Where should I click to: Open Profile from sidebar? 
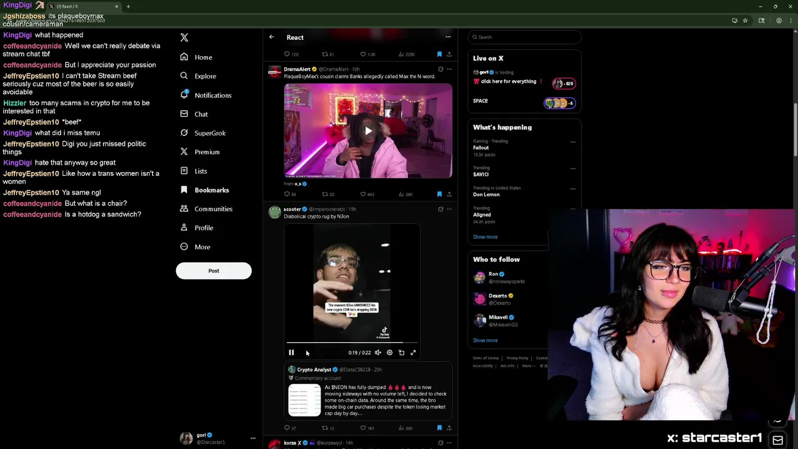197,228
